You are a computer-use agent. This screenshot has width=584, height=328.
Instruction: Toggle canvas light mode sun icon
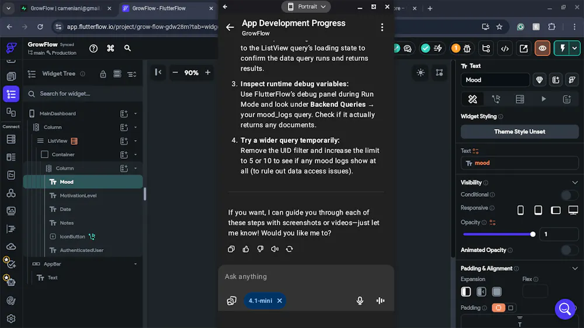pos(420,72)
